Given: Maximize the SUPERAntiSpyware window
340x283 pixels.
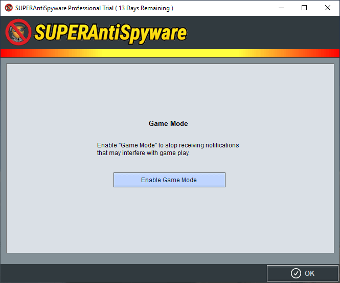Looking at the screenshot, I should (x=304, y=8).
